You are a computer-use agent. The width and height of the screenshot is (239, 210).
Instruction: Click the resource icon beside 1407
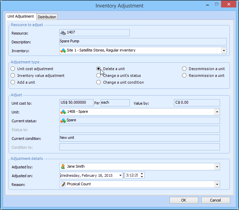(x=63, y=33)
